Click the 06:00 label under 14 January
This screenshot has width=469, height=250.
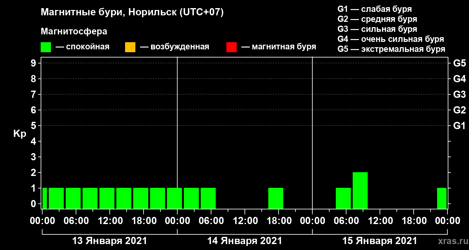[211, 221]
